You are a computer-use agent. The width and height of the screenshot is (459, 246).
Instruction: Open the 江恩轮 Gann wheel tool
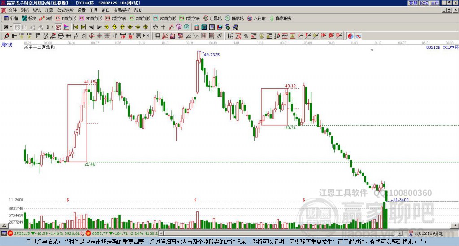click(212, 18)
